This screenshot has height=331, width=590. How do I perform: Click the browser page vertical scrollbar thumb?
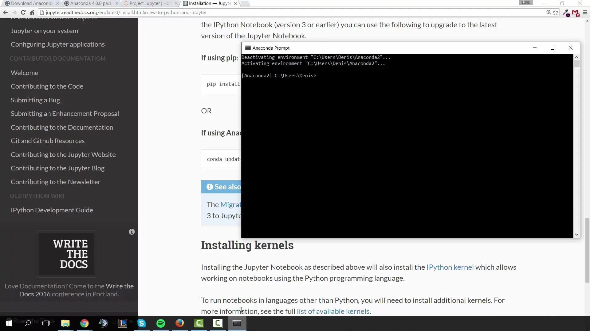587,250
